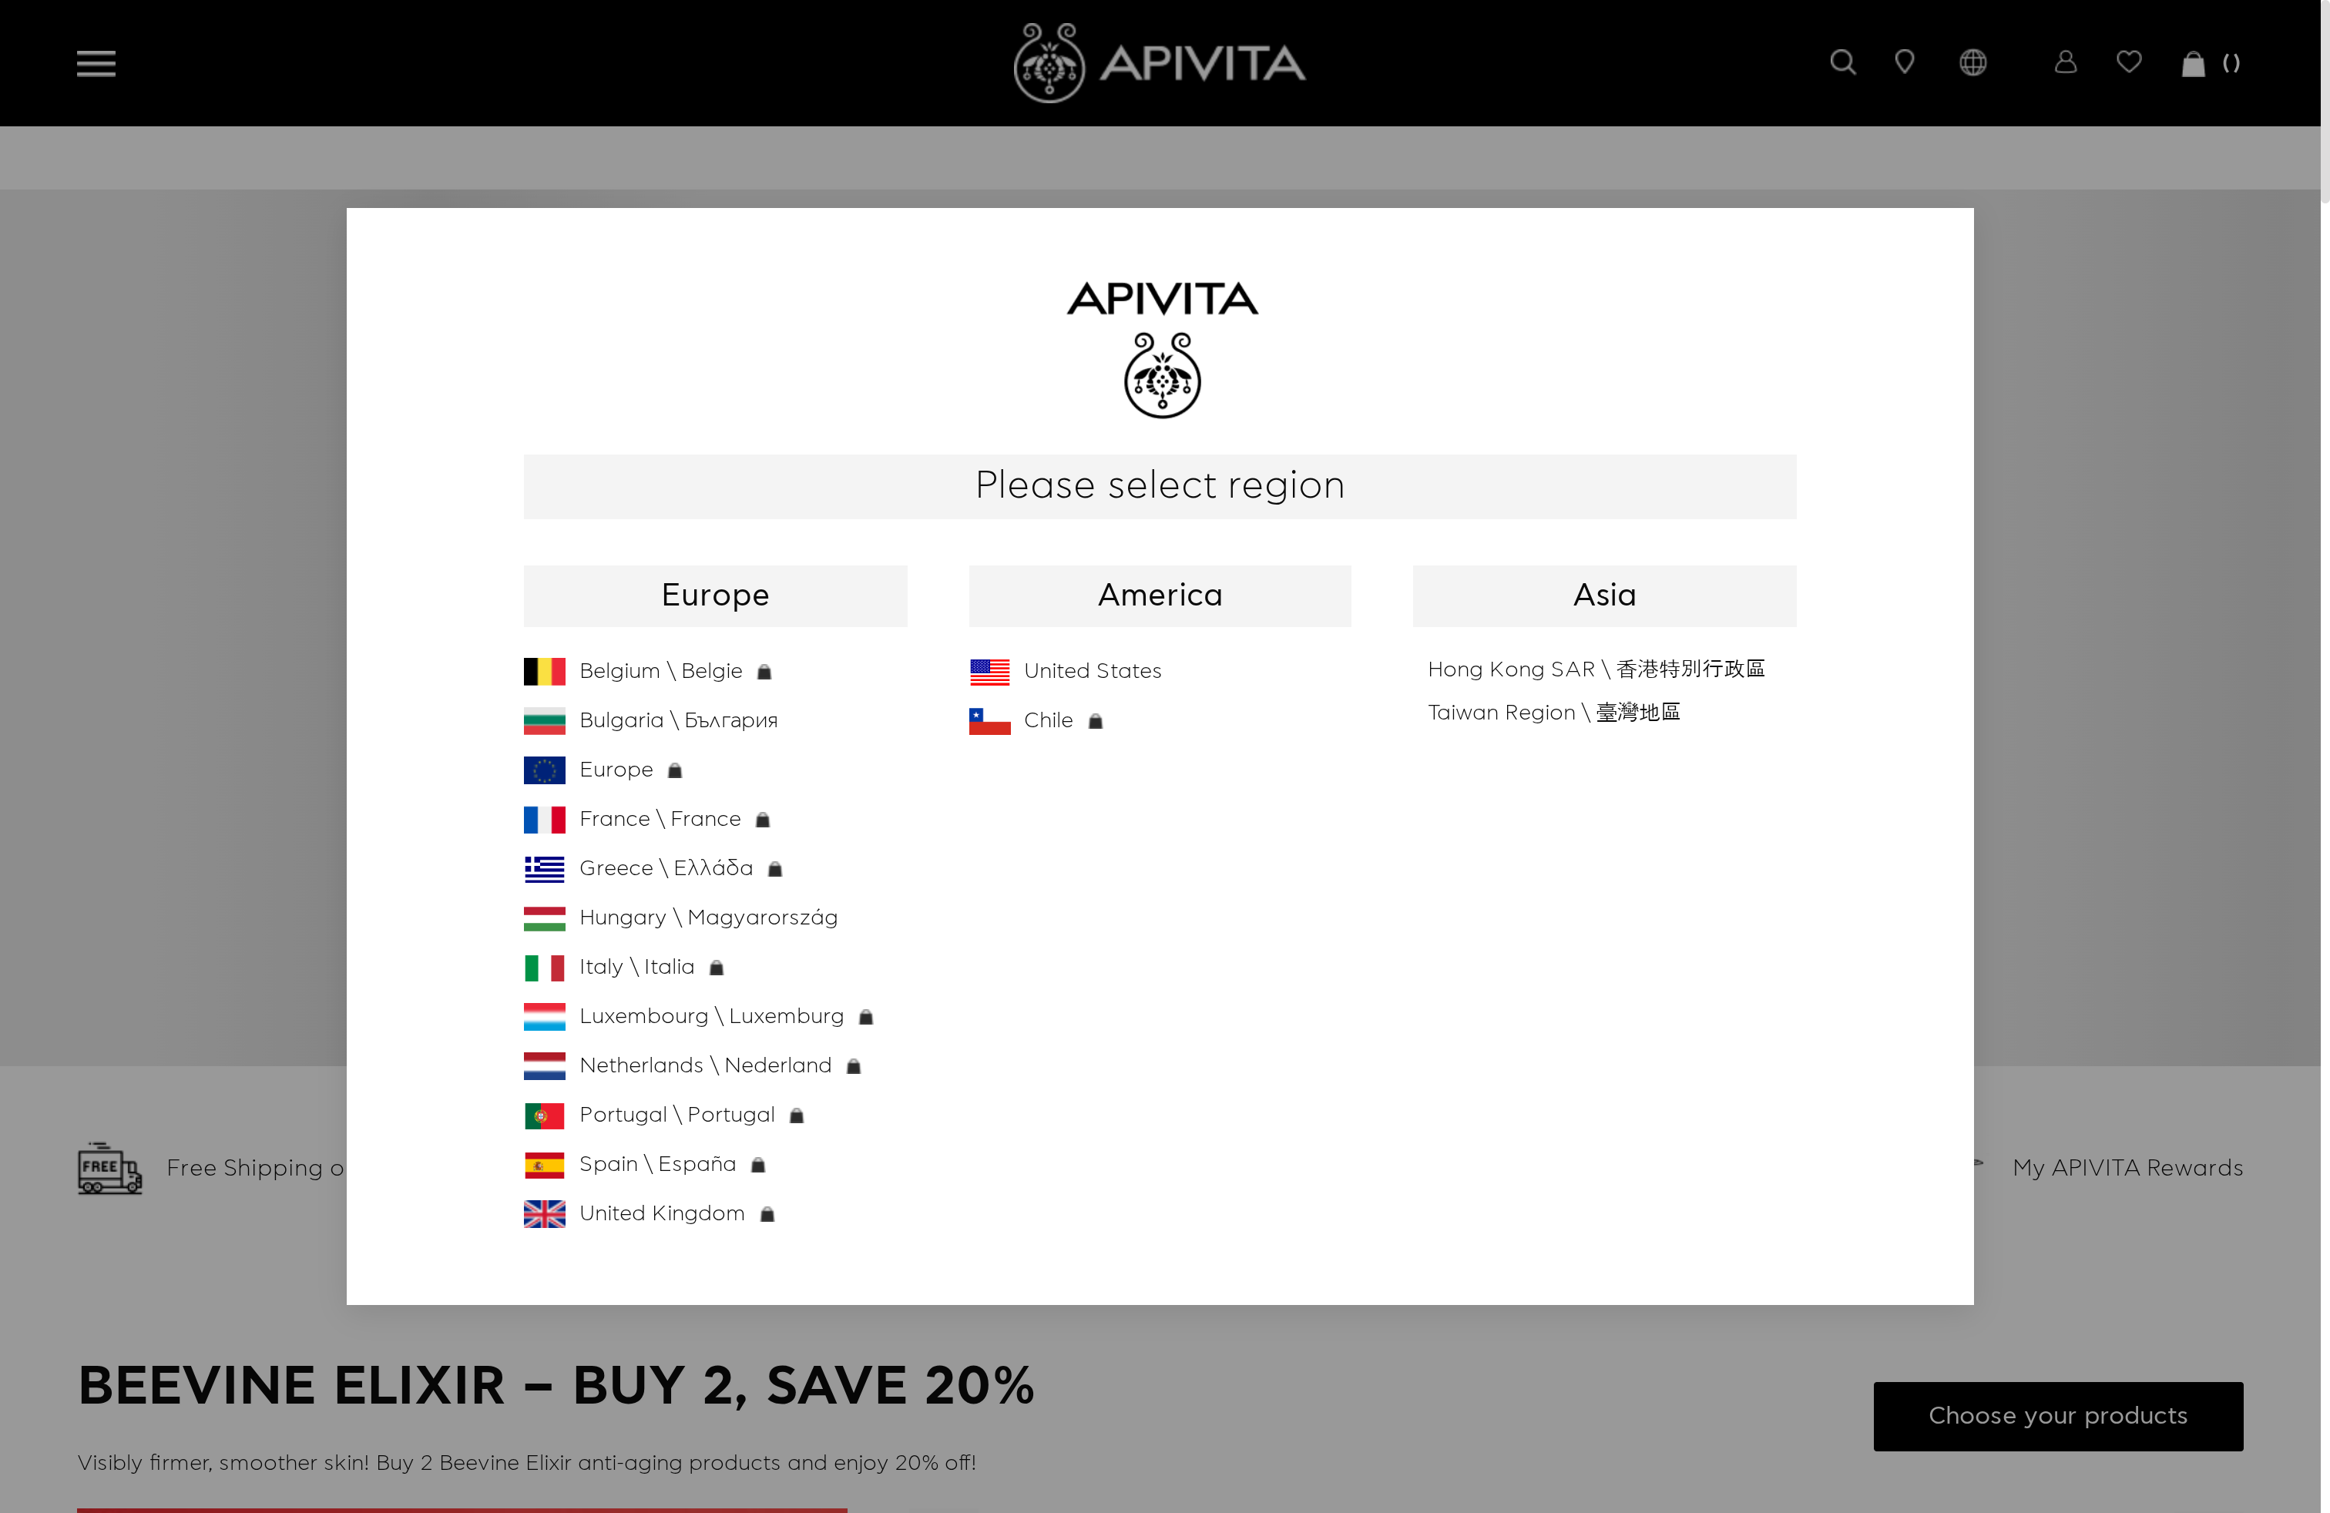Select the United States region
This screenshot has height=1513, width=2330.
click(1092, 671)
